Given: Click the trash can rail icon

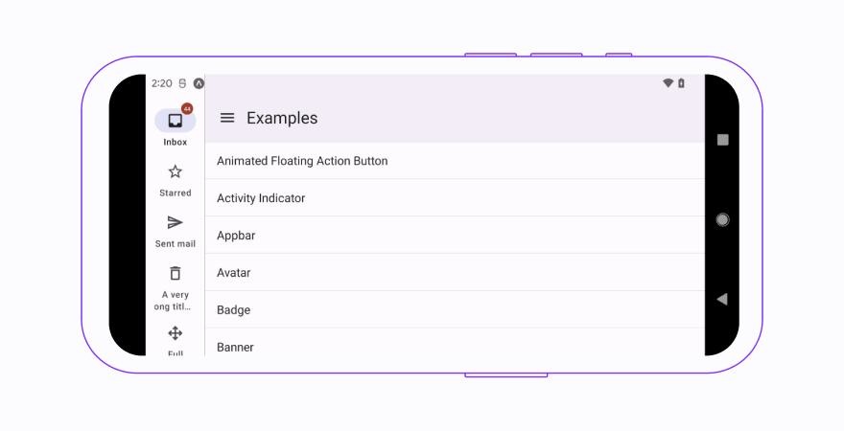Looking at the screenshot, I should 175,273.
